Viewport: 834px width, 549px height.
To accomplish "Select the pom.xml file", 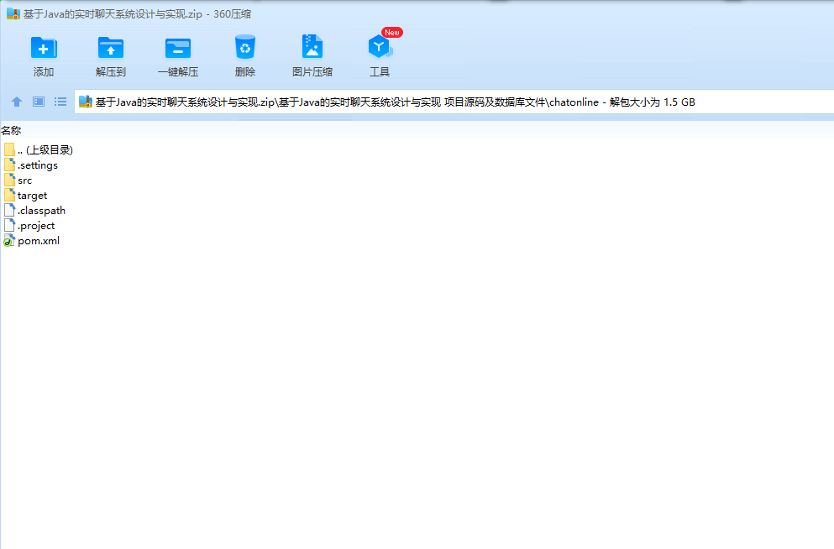I will coord(31,241).
